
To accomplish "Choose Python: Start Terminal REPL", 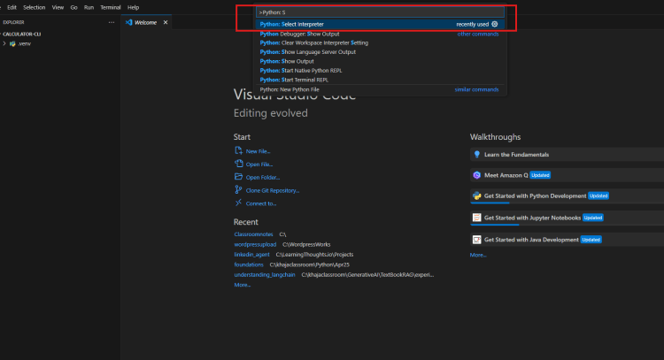I will 380,80.
